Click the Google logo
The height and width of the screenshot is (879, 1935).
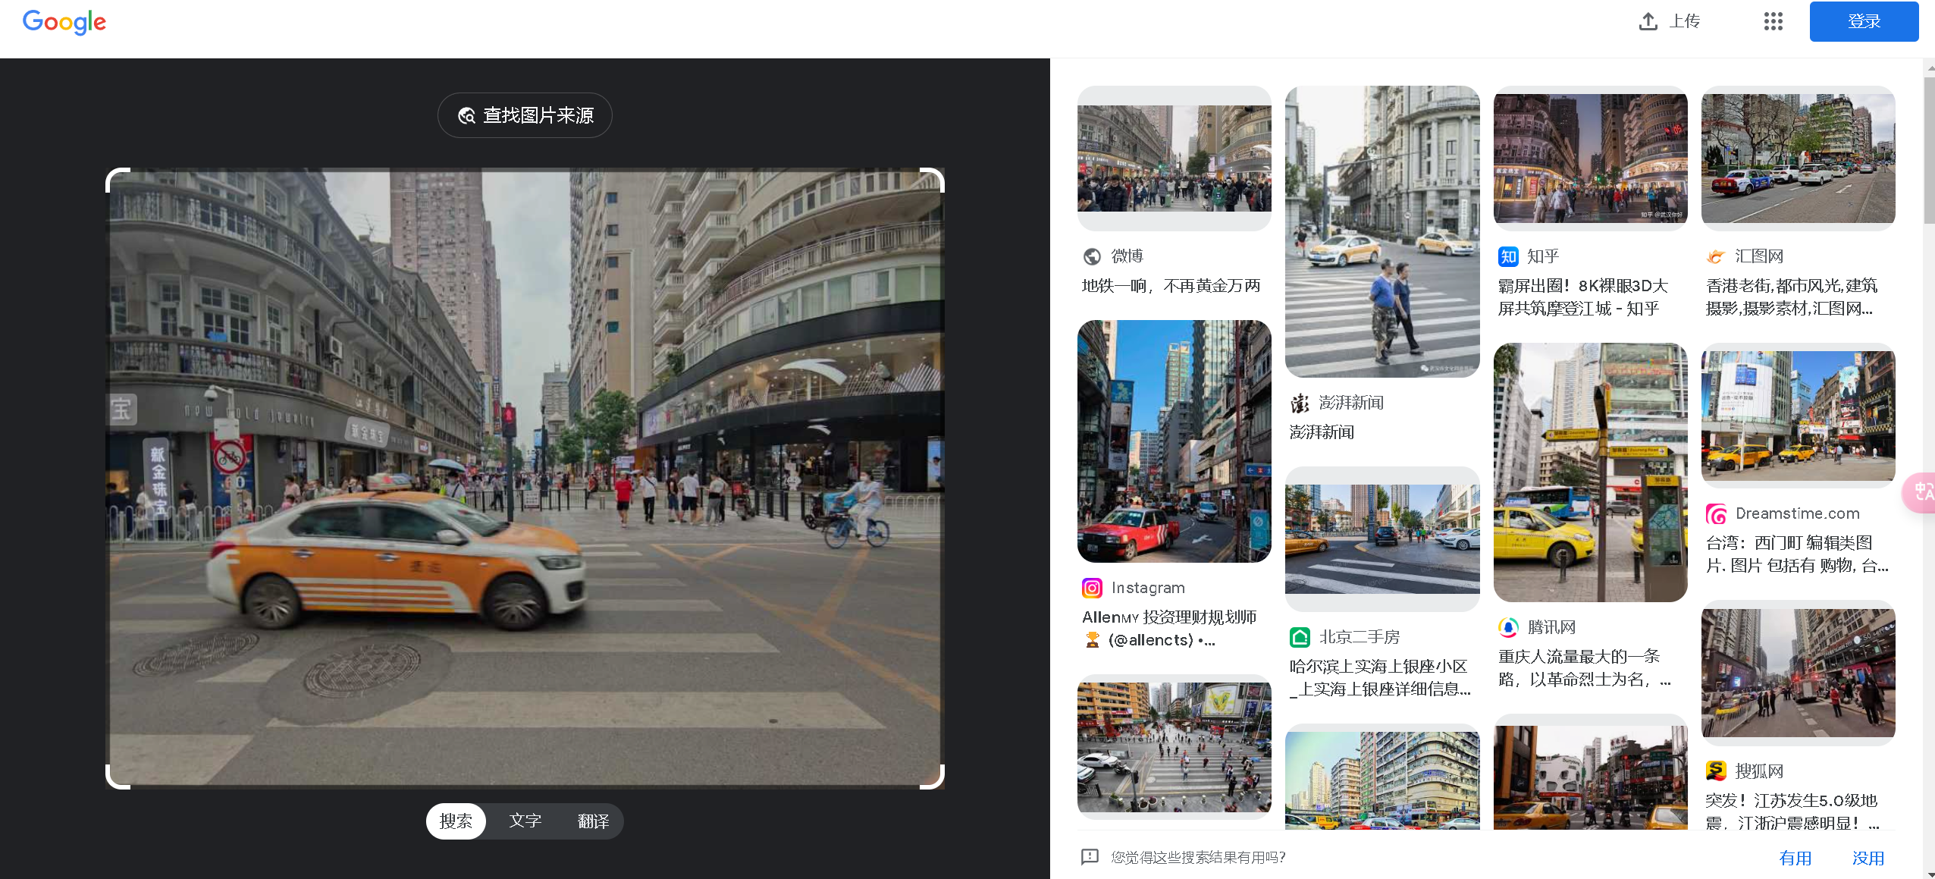pyautogui.click(x=64, y=22)
